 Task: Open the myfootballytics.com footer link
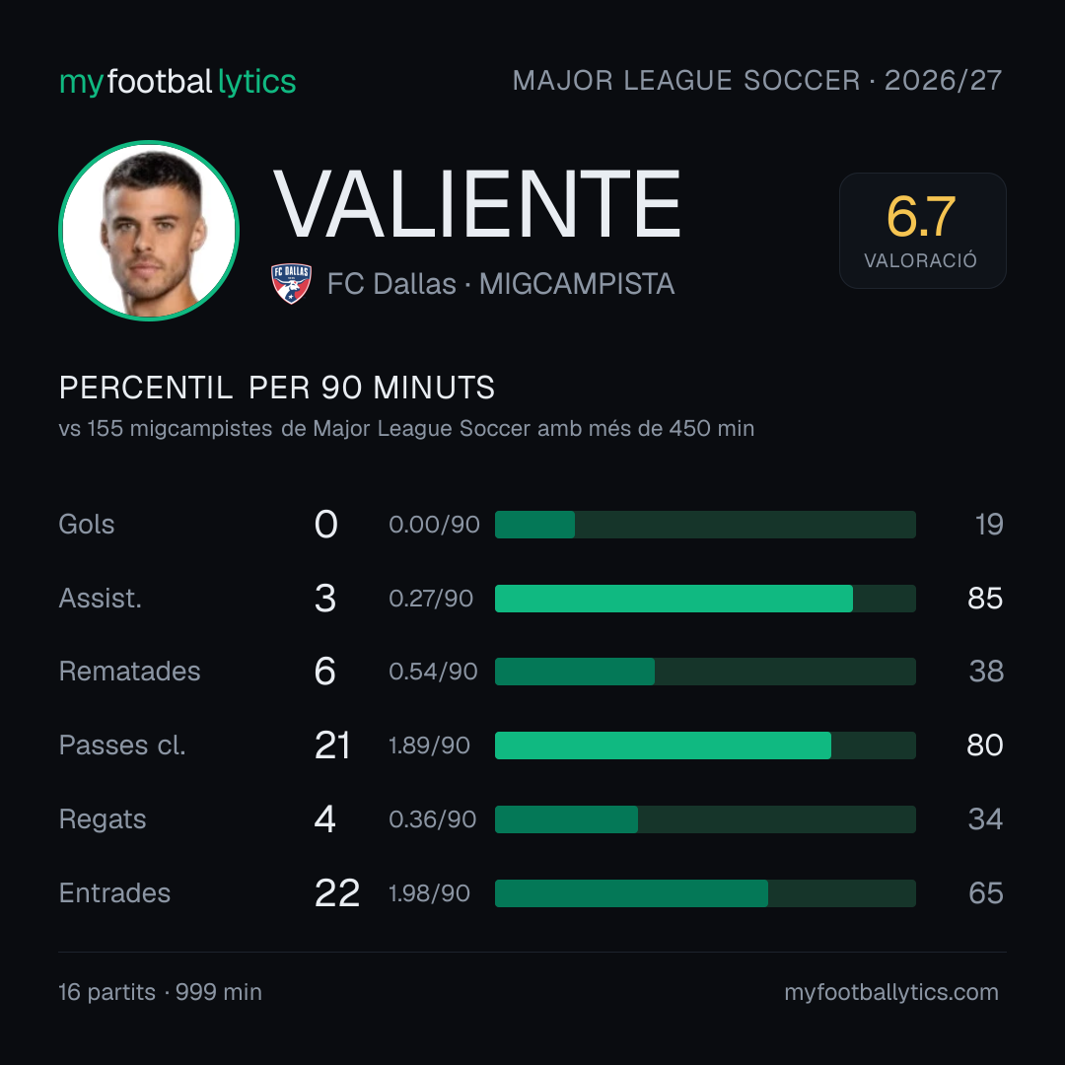click(x=891, y=992)
